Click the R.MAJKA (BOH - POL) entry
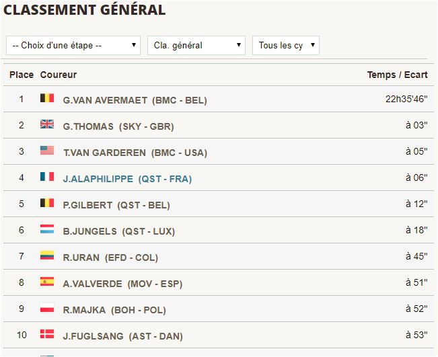438x357 pixels. click(114, 310)
